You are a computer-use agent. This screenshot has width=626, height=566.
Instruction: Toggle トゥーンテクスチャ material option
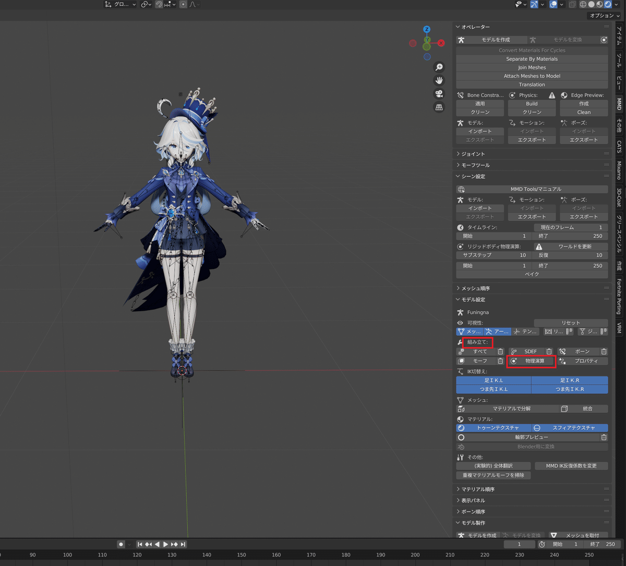(x=493, y=428)
